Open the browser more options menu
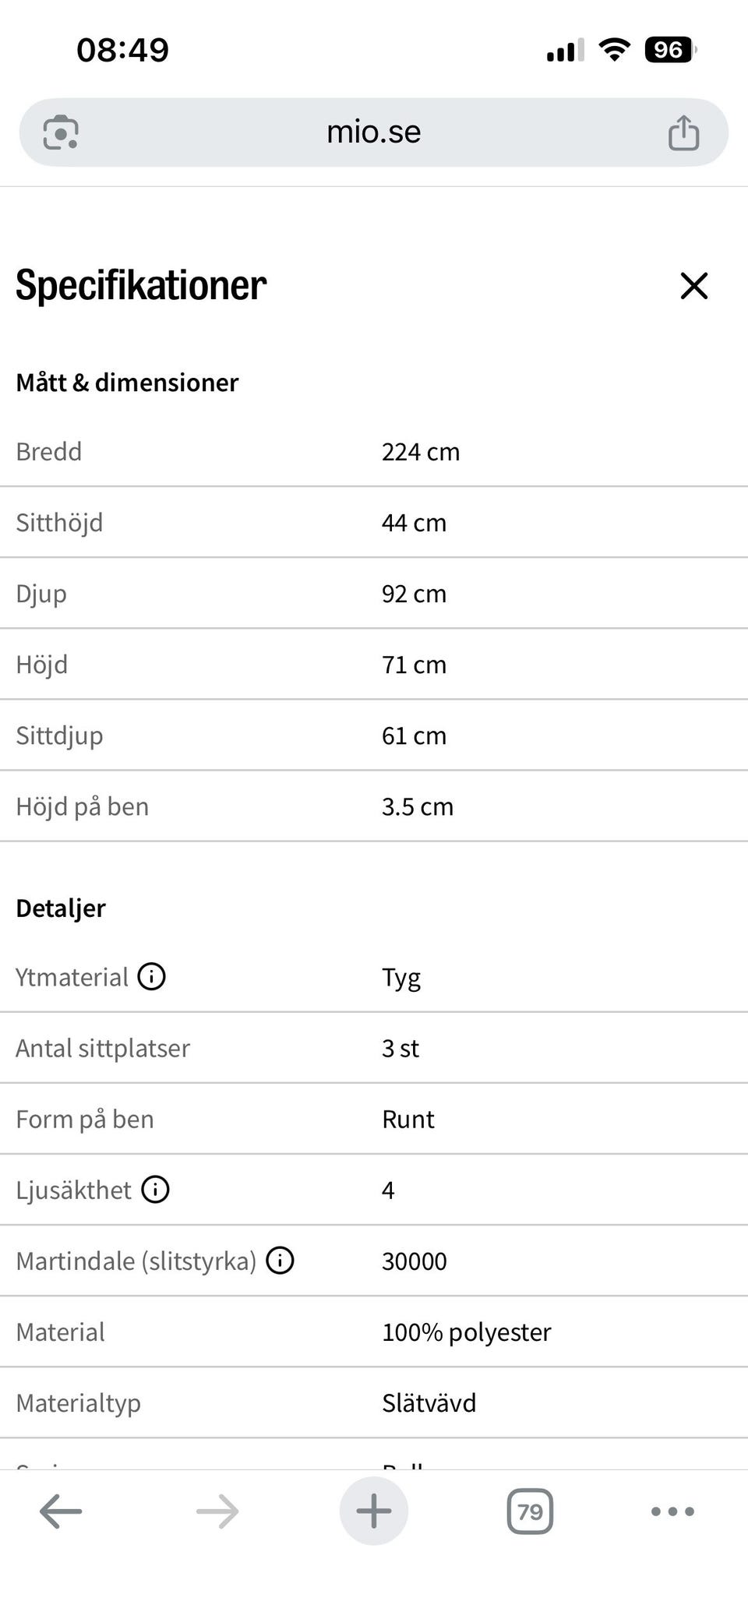This screenshot has height=1619, width=748. point(672,1511)
